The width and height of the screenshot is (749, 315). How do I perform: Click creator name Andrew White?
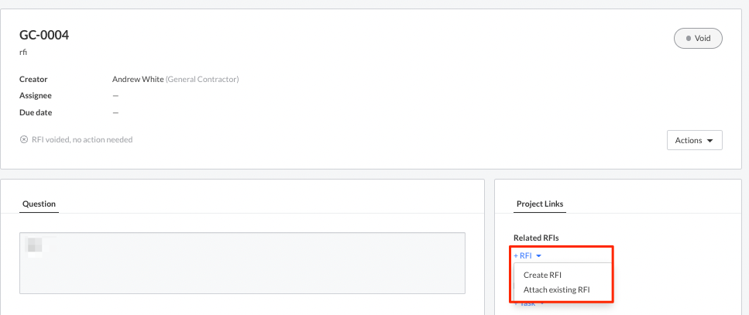click(x=137, y=79)
